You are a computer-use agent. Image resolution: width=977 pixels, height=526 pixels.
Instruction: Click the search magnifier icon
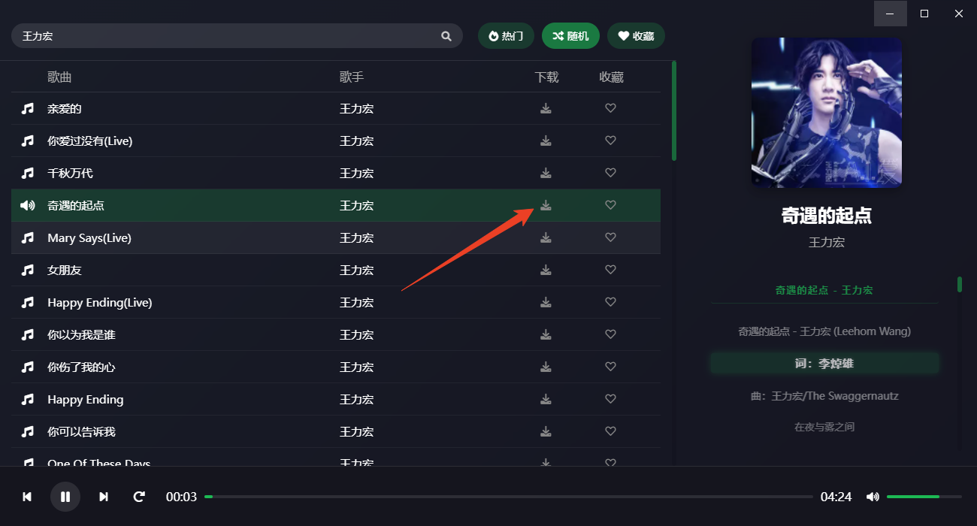coord(446,36)
